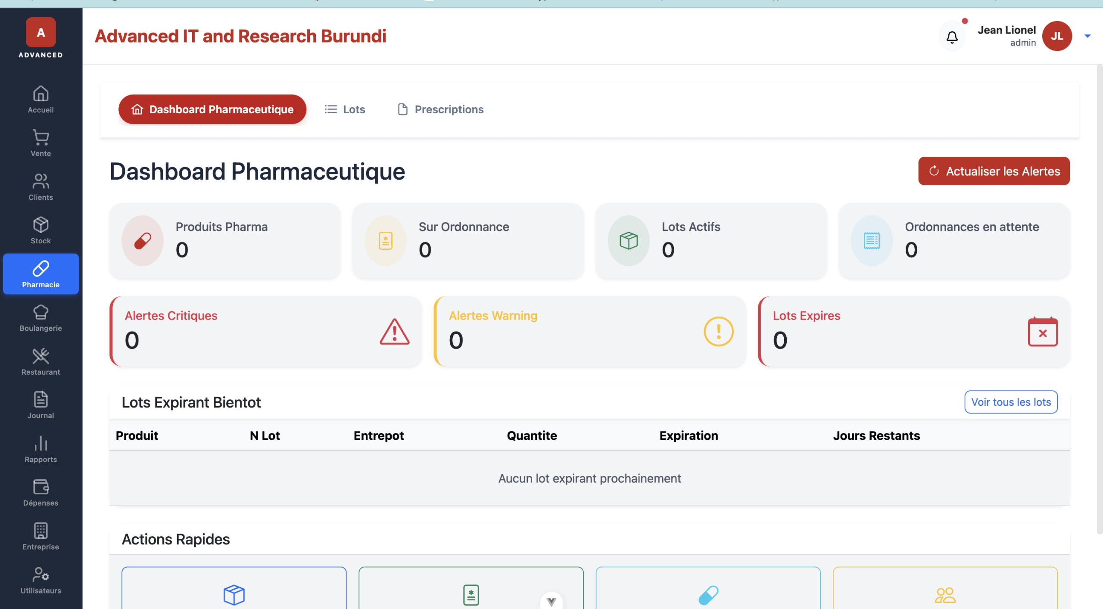Click the Alertes Critiques card

(265, 332)
